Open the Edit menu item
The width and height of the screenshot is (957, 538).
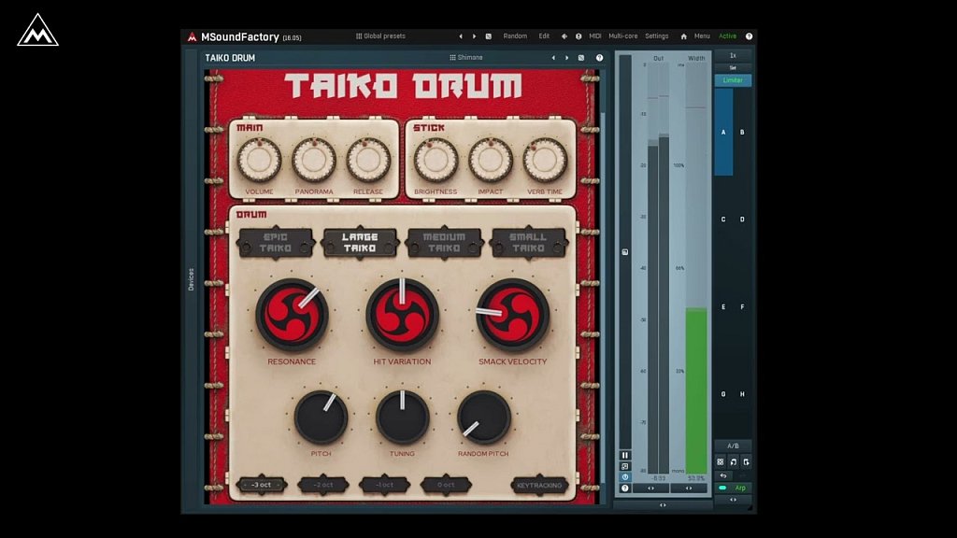(x=544, y=36)
